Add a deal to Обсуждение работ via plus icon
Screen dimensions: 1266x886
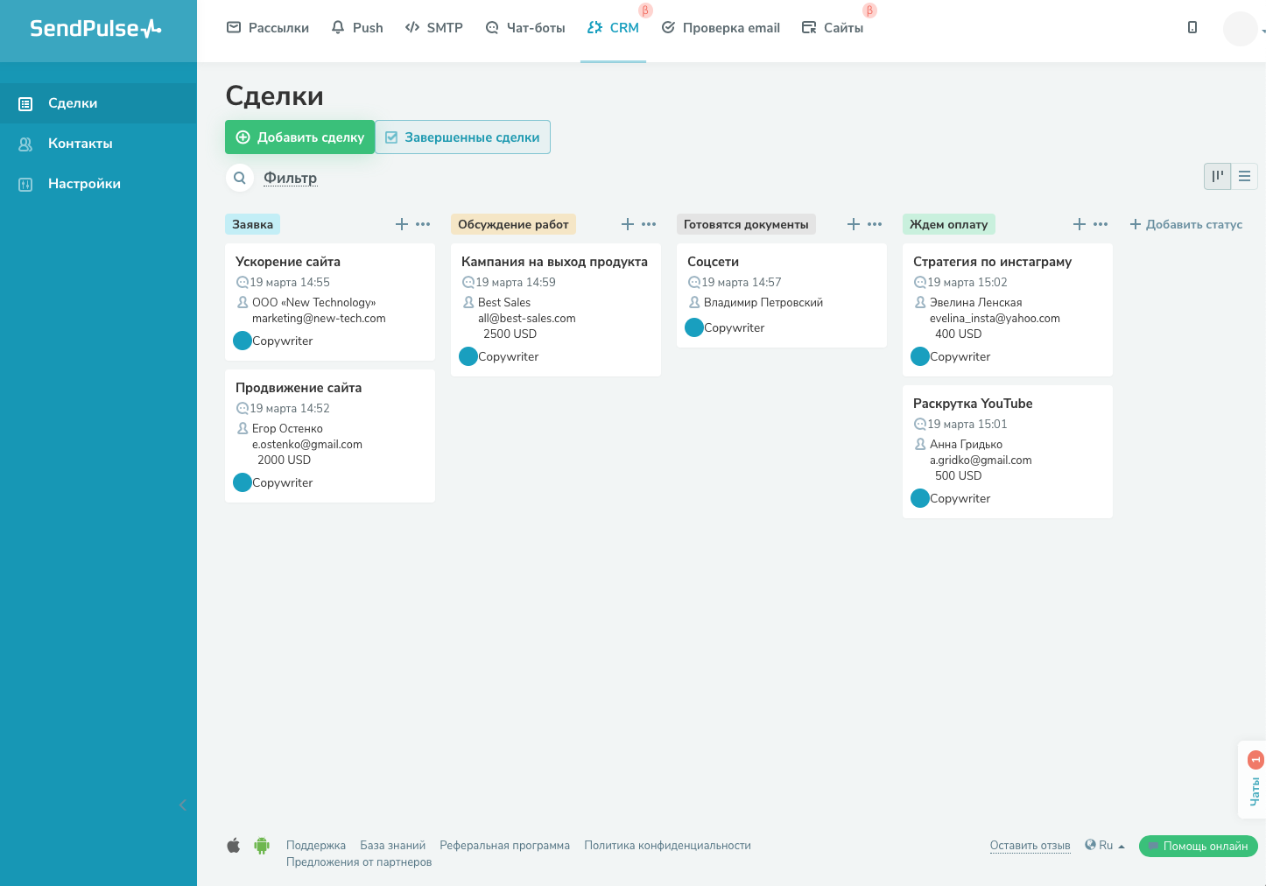coord(627,224)
